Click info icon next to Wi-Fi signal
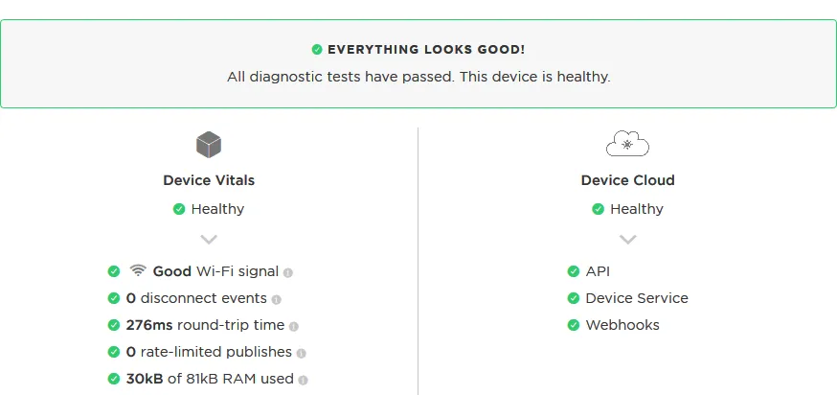This screenshot has width=837, height=395. [x=288, y=272]
